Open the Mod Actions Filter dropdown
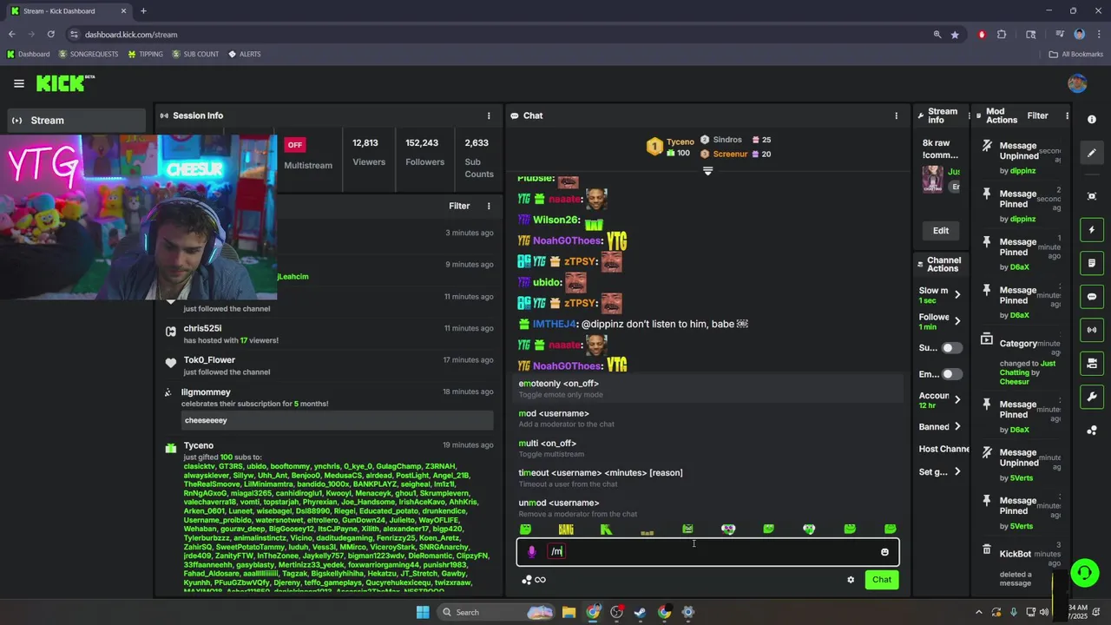Image resolution: width=1111 pixels, height=625 pixels. point(1037,115)
